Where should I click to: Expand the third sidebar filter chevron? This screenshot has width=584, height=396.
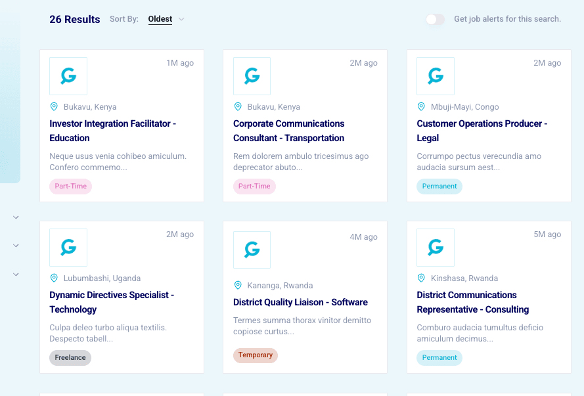click(16, 275)
